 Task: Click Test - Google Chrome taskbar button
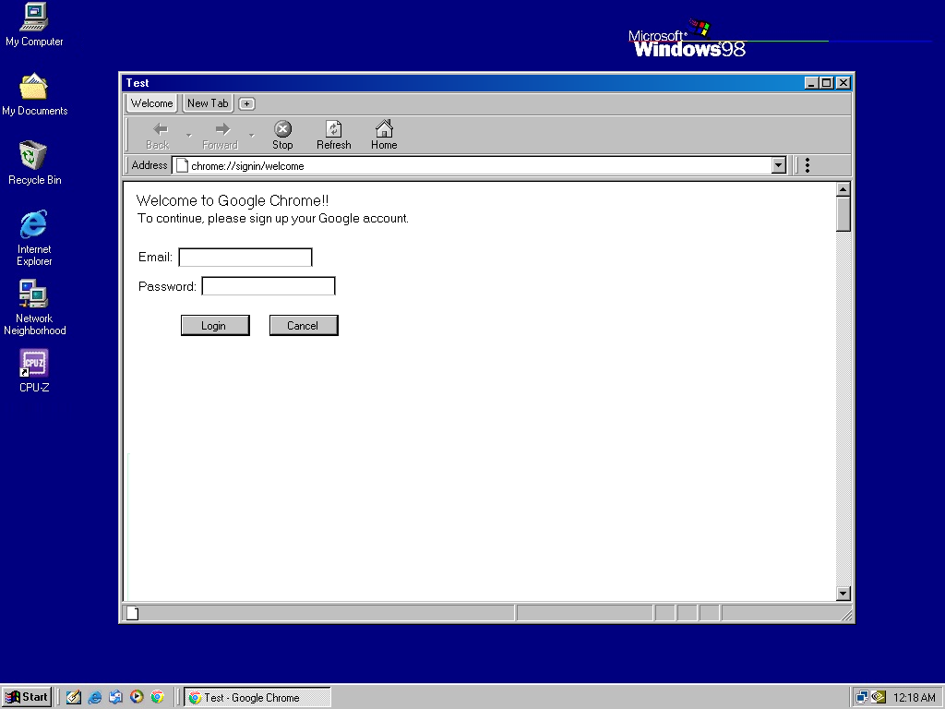pos(257,698)
